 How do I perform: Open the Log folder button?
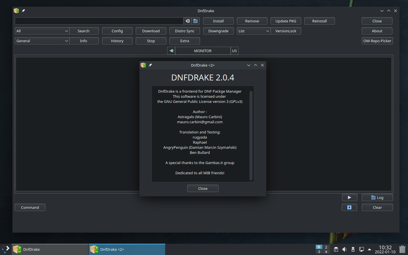pos(377,198)
